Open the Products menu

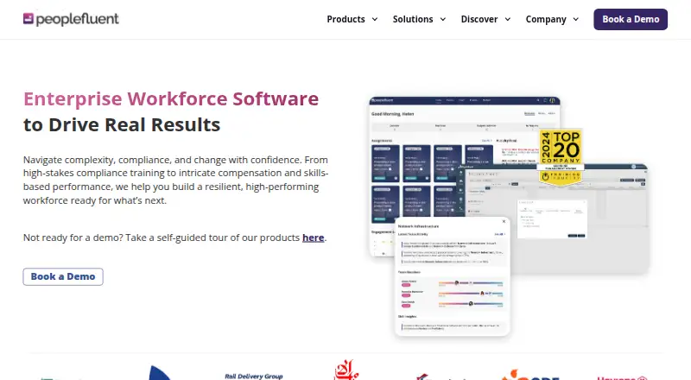(x=346, y=19)
